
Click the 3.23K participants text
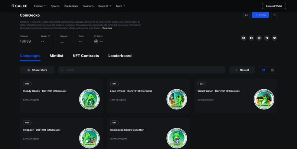(206, 100)
